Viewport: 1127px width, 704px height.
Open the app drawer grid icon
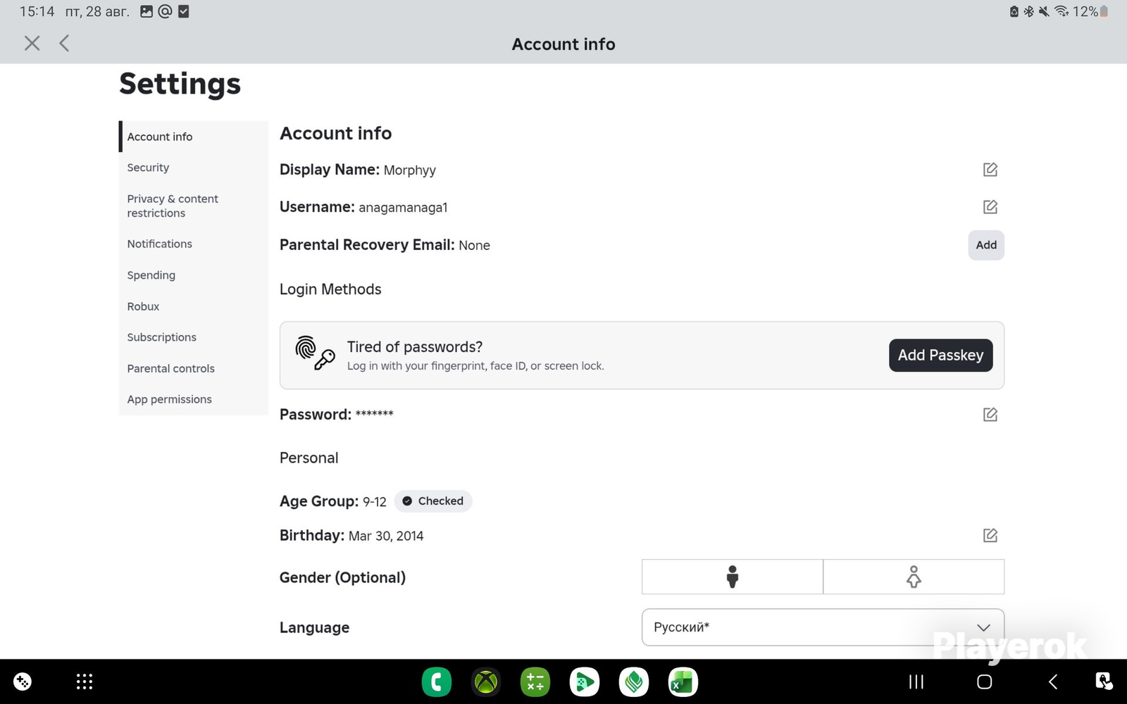point(85,681)
